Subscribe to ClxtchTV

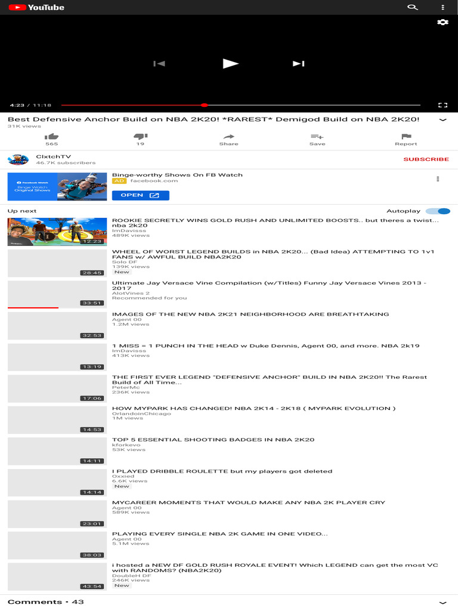426,159
